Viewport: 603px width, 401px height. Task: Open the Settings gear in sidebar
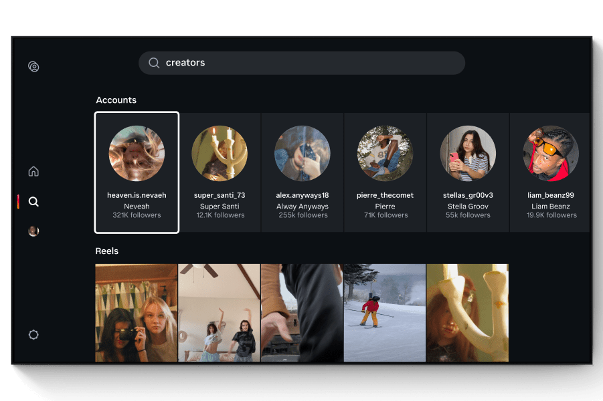pos(33,335)
